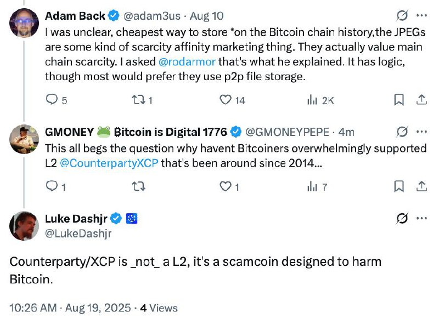The image size is (439, 324).
Task: Retweet GMONEY's tweet
Action: (x=139, y=187)
